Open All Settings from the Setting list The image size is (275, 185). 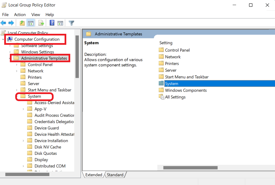[175, 97]
